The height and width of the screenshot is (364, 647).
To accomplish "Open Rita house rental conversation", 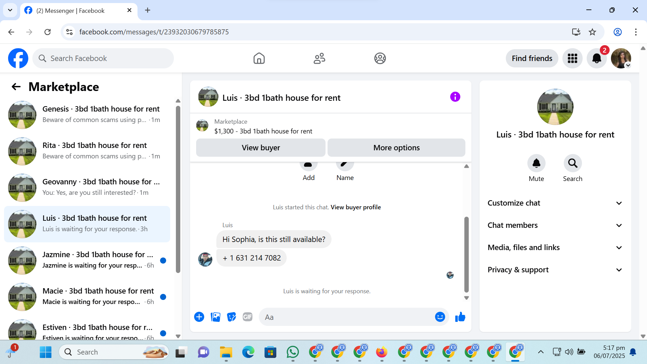I will tap(87, 151).
